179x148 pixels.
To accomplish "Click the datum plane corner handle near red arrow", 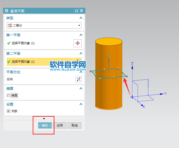I will [127, 76].
